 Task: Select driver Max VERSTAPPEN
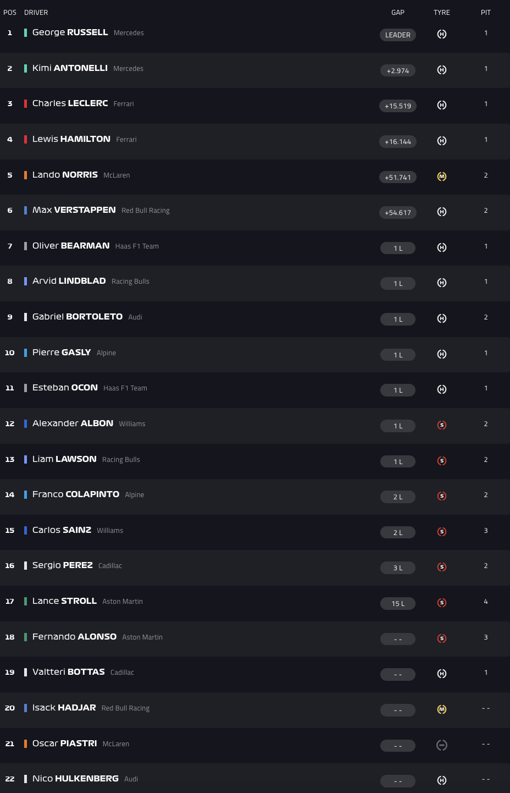click(x=74, y=210)
